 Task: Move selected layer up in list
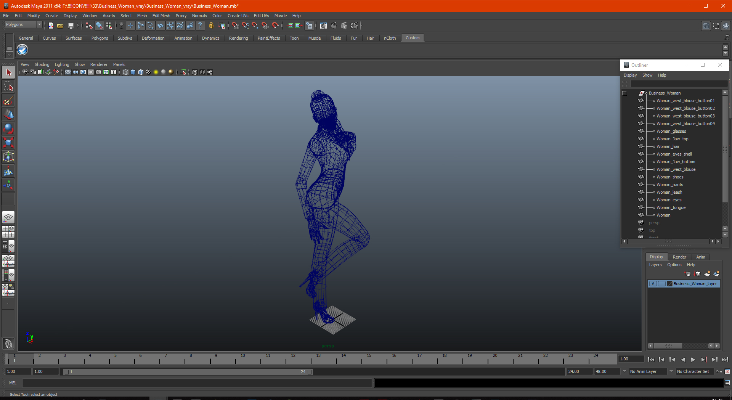click(688, 273)
